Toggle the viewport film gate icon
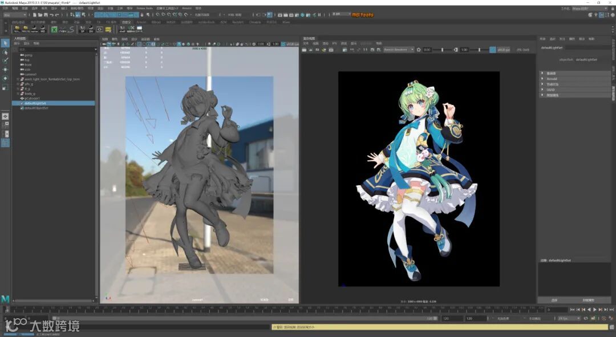Image resolution: width=616 pixels, height=337 pixels. click(144, 44)
